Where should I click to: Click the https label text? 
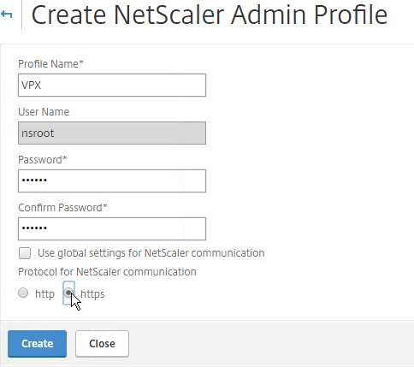[92, 293]
